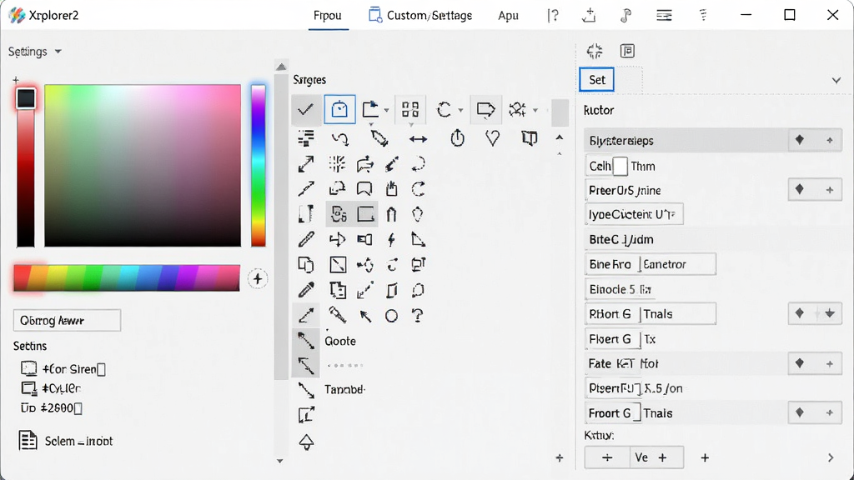Viewport: 854px width, 480px height.
Task: Click the four-squares grid icon
Action: coord(410,109)
